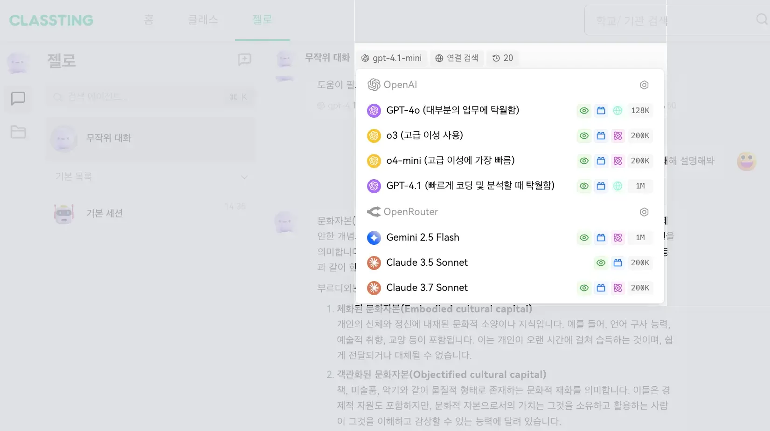Open the gpt-4.1-mini model selector
The width and height of the screenshot is (770, 431).
tap(392, 58)
